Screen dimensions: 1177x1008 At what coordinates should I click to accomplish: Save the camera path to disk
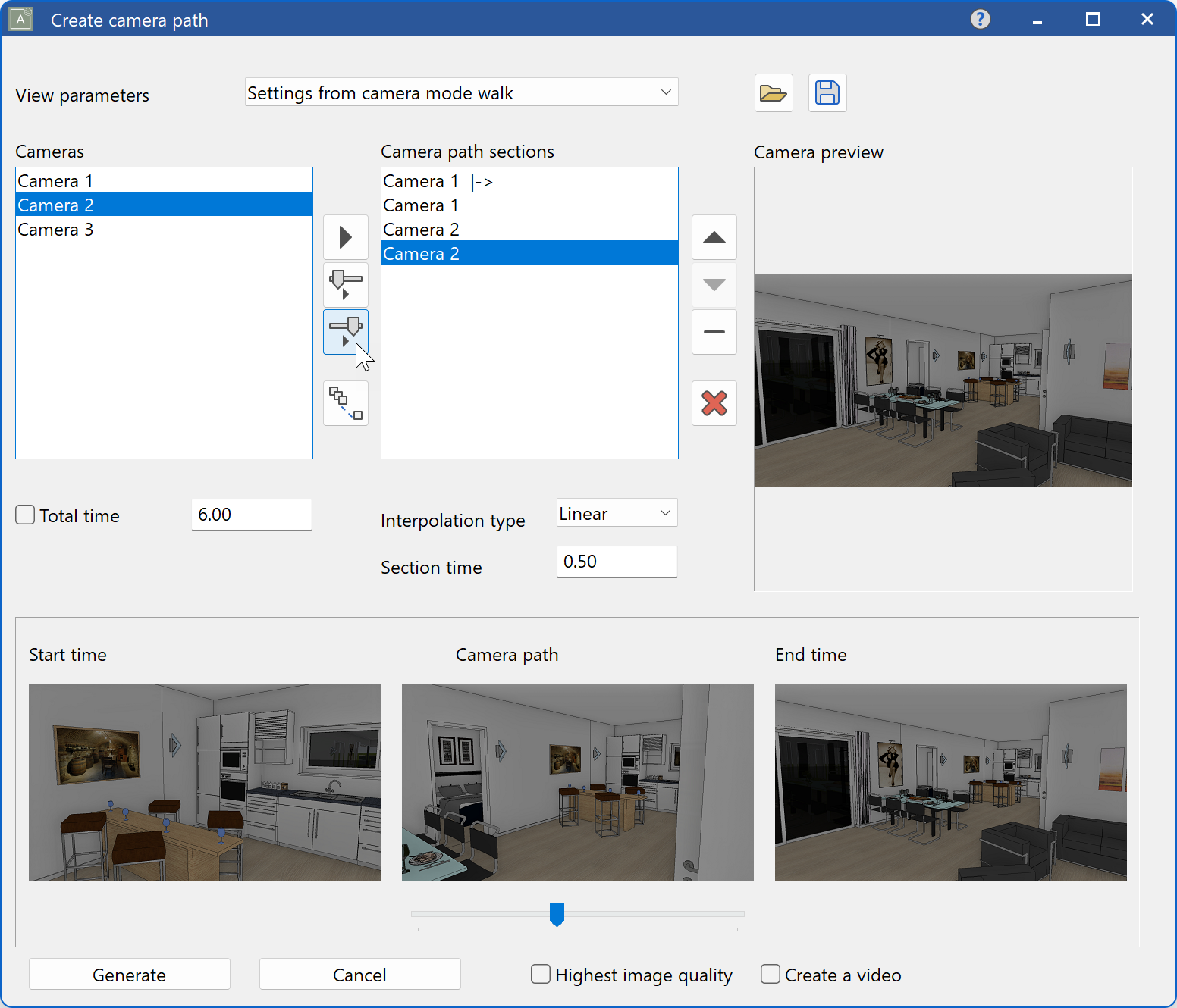[x=827, y=93]
